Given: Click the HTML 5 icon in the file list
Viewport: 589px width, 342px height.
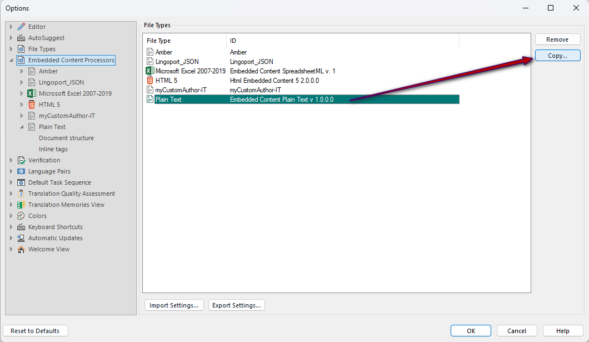Looking at the screenshot, I should [x=149, y=80].
